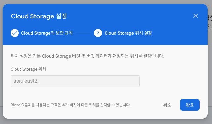Click the Blaze 요금제 note text
The height and width of the screenshot is (124, 212).
70,105
